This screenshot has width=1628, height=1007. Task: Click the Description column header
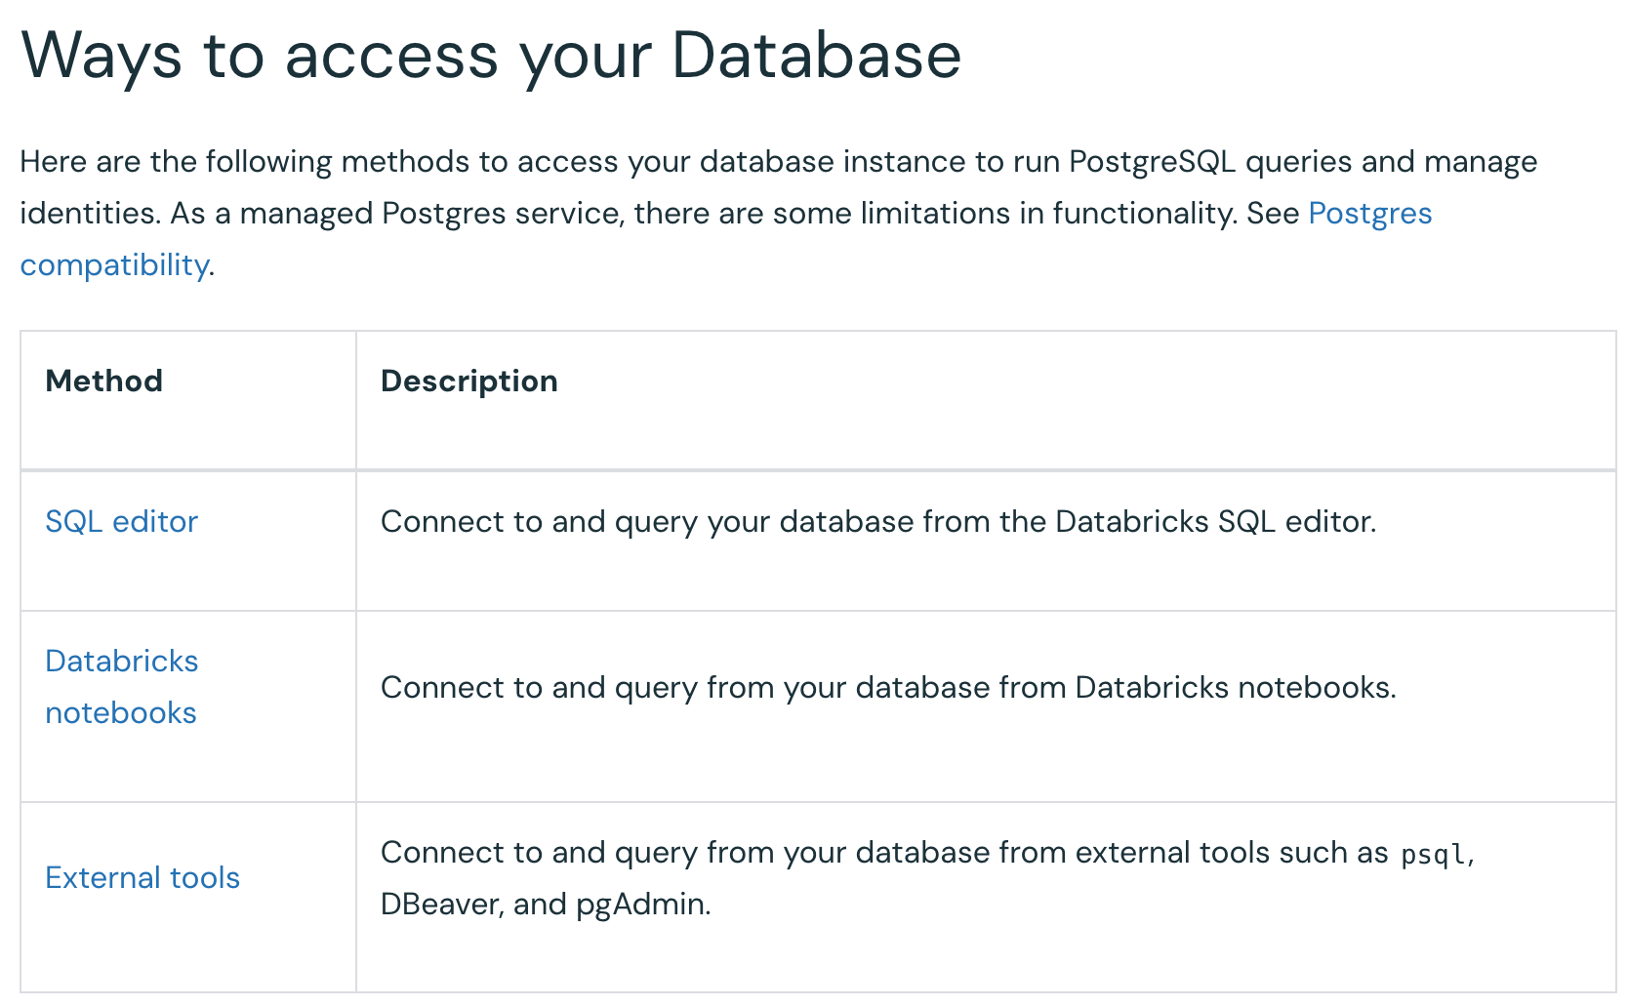(x=468, y=381)
